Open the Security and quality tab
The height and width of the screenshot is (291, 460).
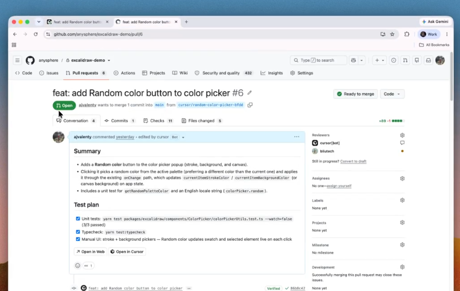click(224, 73)
